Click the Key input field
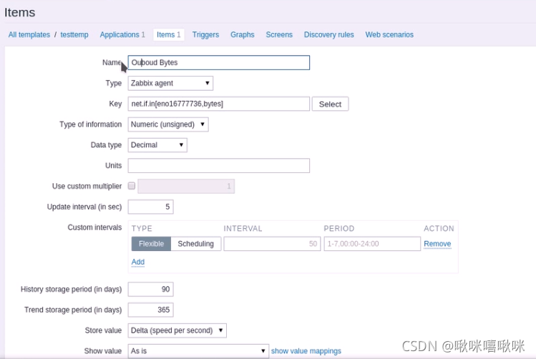 pyautogui.click(x=219, y=104)
